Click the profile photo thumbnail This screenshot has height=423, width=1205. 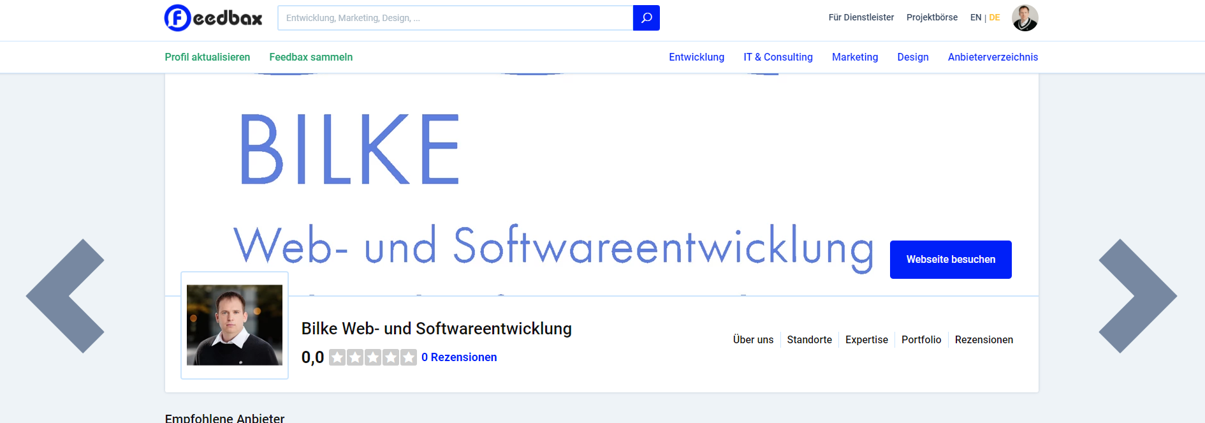pos(235,325)
